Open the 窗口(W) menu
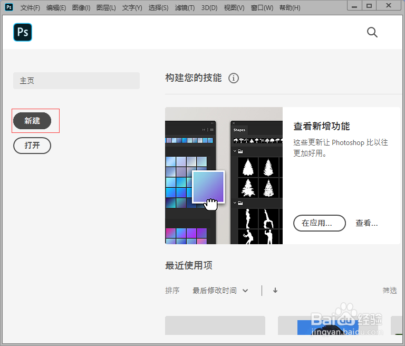 pos(262,8)
